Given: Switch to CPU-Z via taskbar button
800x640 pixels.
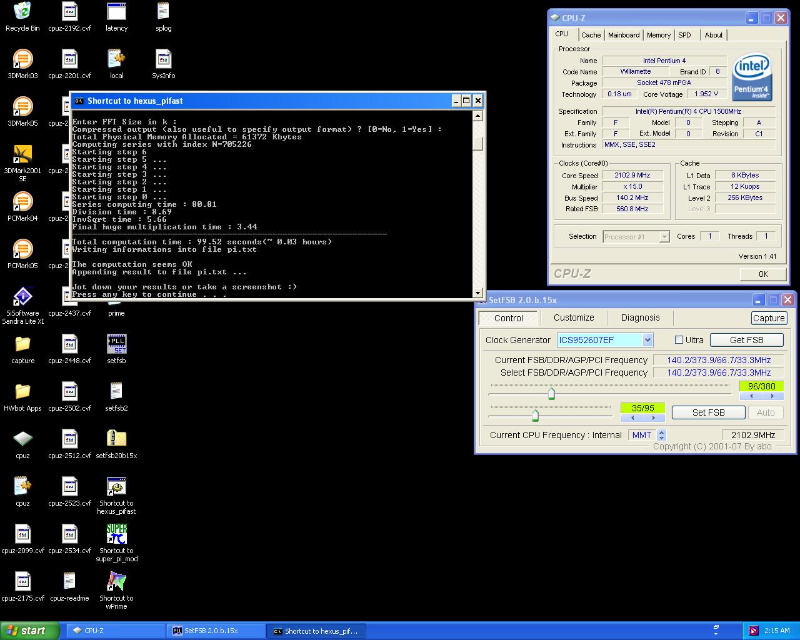Looking at the screenshot, I should tap(114, 631).
